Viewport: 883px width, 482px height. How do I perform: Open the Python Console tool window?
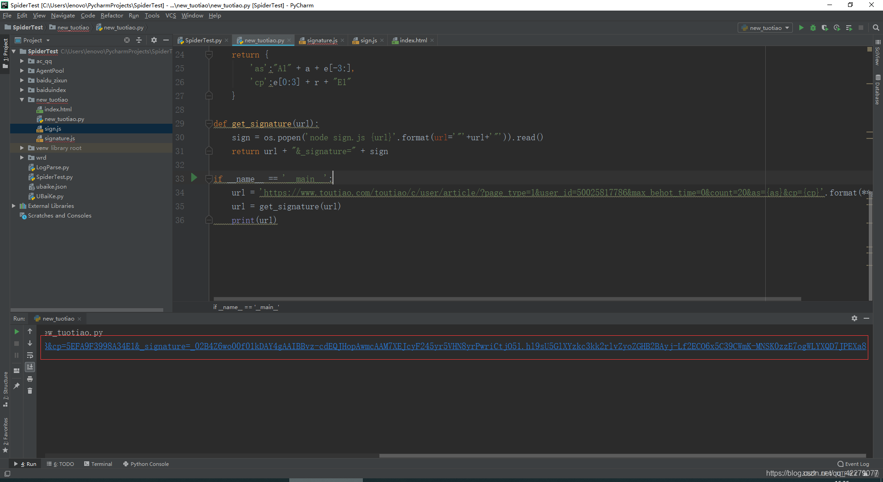pyautogui.click(x=146, y=464)
